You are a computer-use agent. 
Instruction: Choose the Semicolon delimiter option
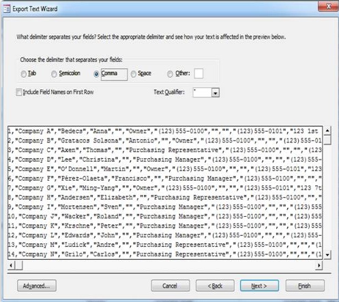pyautogui.click(x=54, y=74)
